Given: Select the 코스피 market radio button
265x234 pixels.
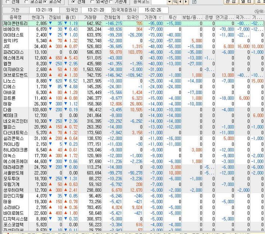Looking at the screenshot, I should pos(26,2).
